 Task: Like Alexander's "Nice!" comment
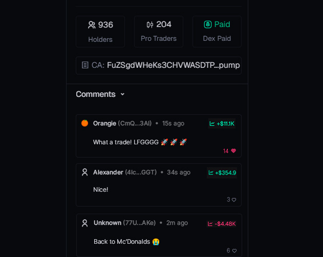tap(234, 200)
